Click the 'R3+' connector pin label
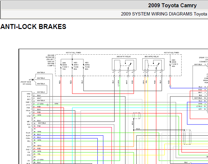This screenshot has height=164, width=208. coord(29,124)
